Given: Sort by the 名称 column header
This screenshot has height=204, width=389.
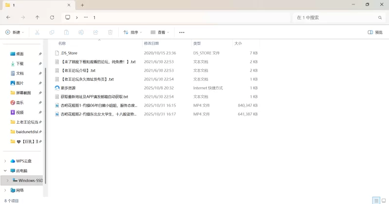Looking at the screenshot, I should 62,43.
